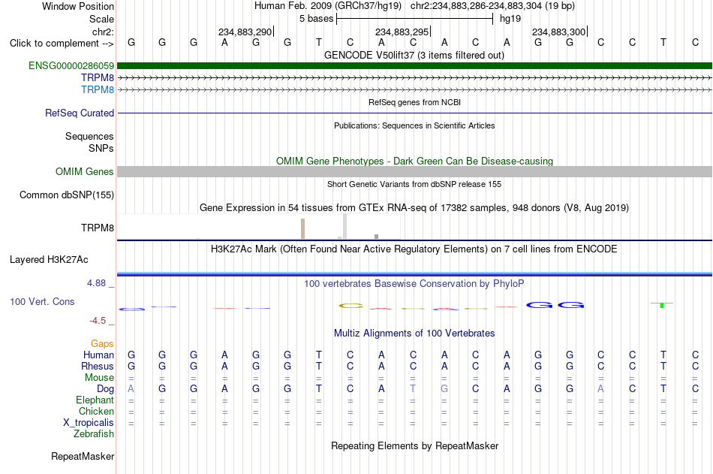The height and width of the screenshot is (474, 713).
Task: Click the GENCODE V50lift37 track title
Action: point(414,56)
